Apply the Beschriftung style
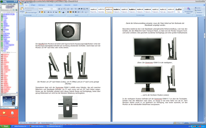The width and height of the screenshot is (206, 128). coord(94,10)
